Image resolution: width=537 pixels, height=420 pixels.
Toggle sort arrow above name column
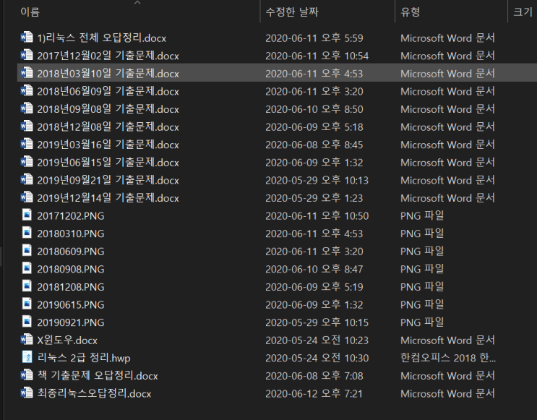click(x=137, y=3)
